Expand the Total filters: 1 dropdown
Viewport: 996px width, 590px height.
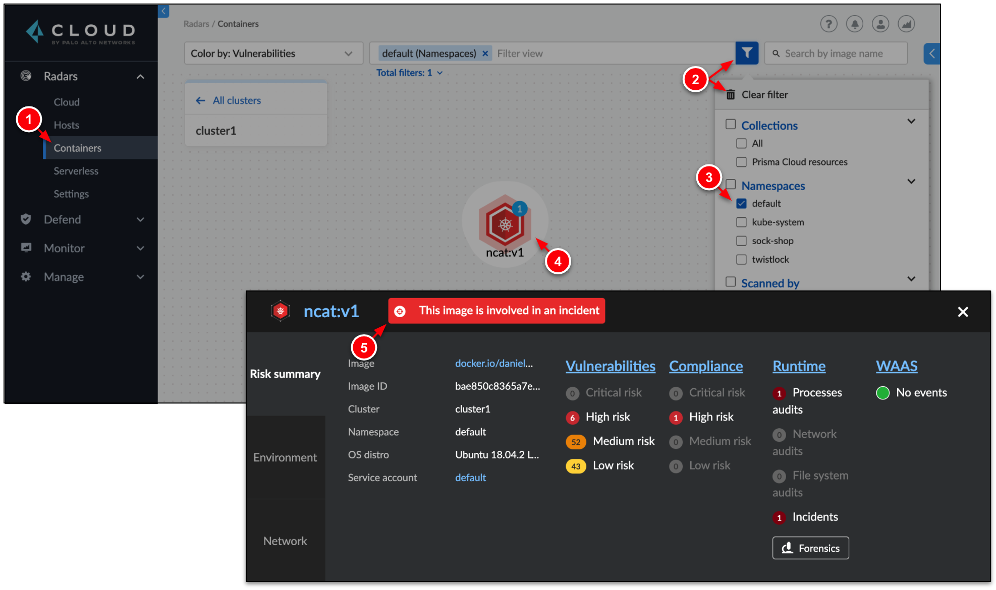coord(409,73)
